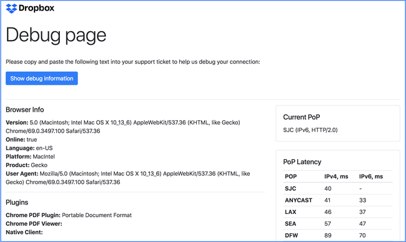Click the Native Client plugin entry
The height and width of the screenshot is (242, 406).
24,232
